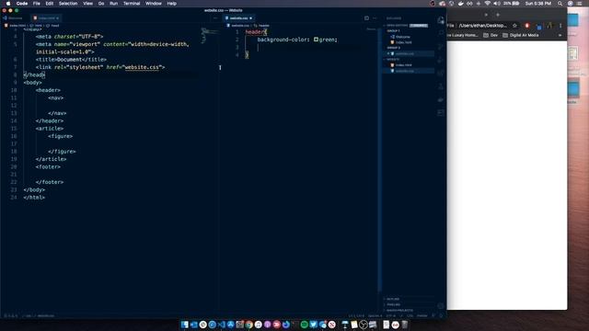The height and width of the screenshot is (331, 589).
Task: Click Chrome address bar file path
Action: 482,26
